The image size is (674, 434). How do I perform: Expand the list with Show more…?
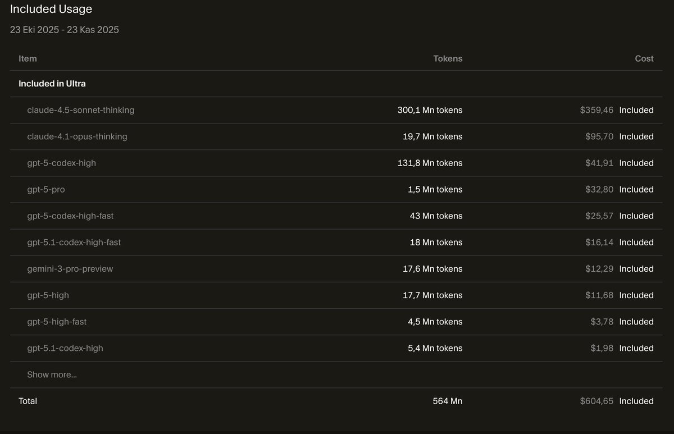(x=52, y=374)
